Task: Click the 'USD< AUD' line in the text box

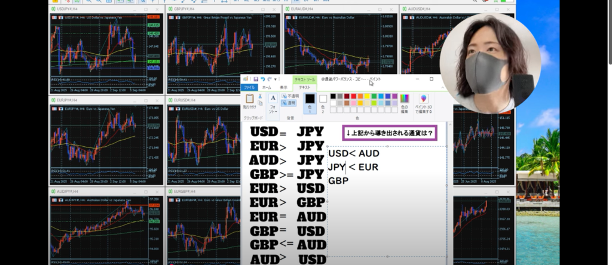Action: 354,153
